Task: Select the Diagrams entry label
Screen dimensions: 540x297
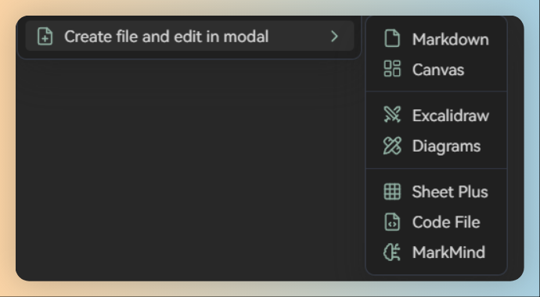Action: point(446,146)
